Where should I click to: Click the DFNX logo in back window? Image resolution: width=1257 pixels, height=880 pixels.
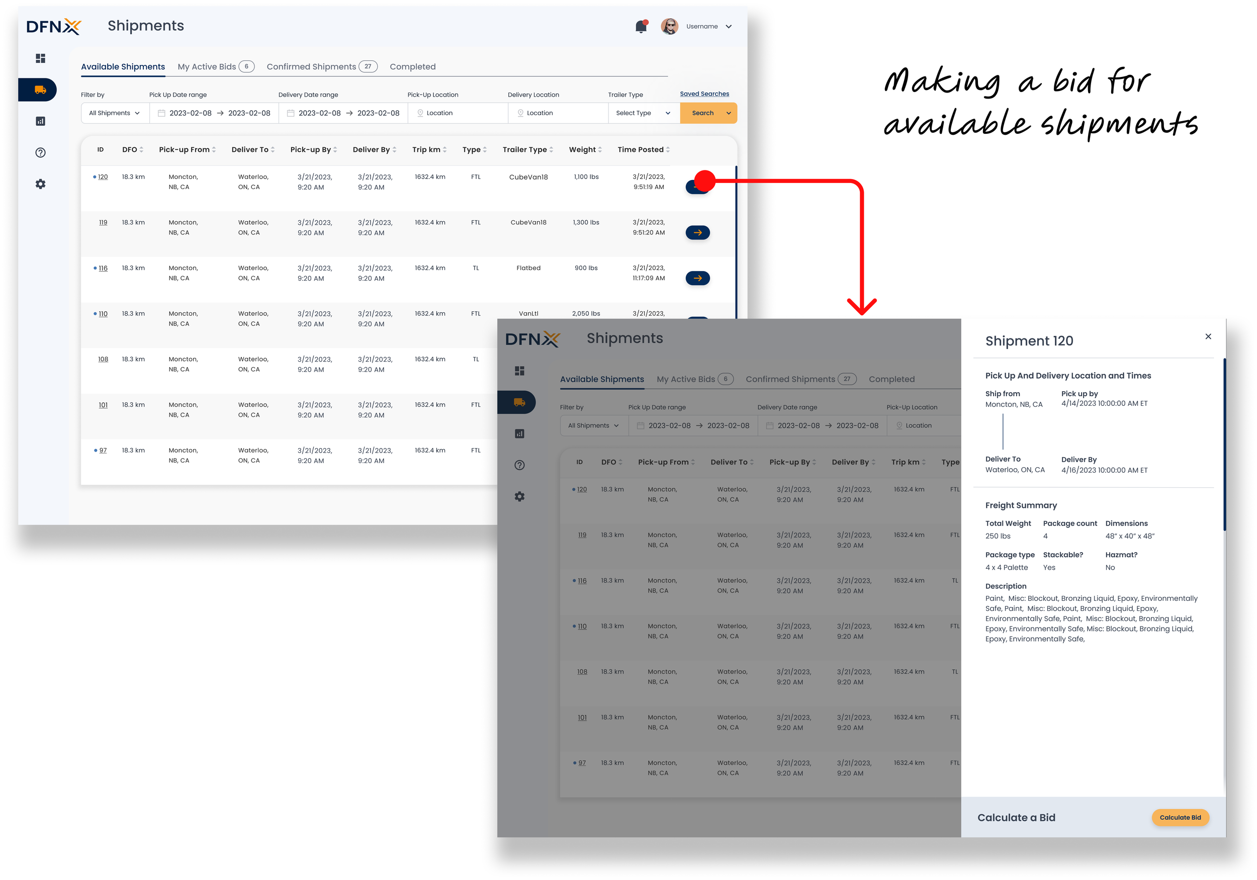tap(54, 26)
